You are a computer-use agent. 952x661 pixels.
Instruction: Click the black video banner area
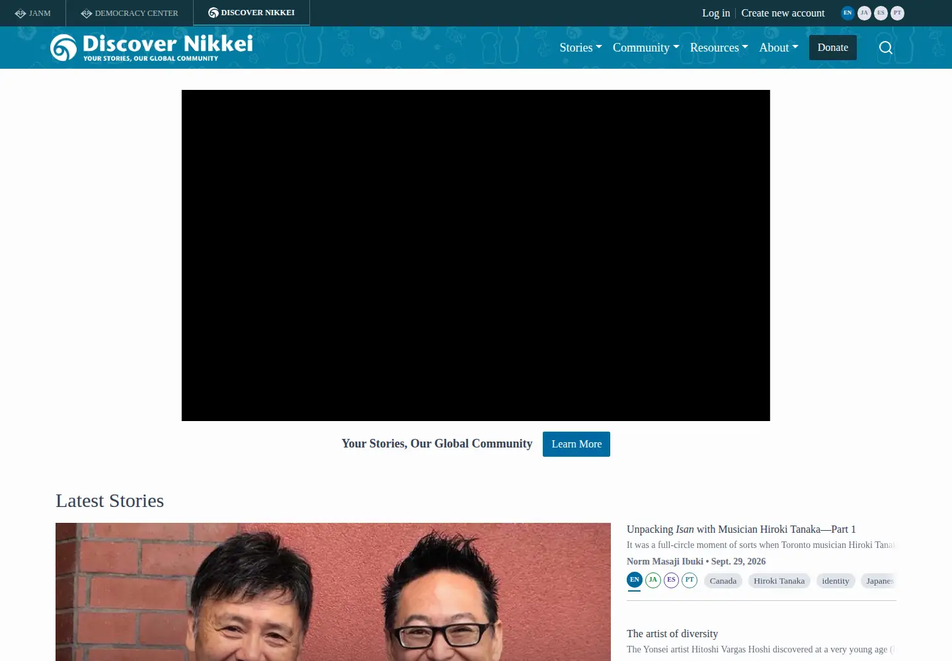coord(476,255)
